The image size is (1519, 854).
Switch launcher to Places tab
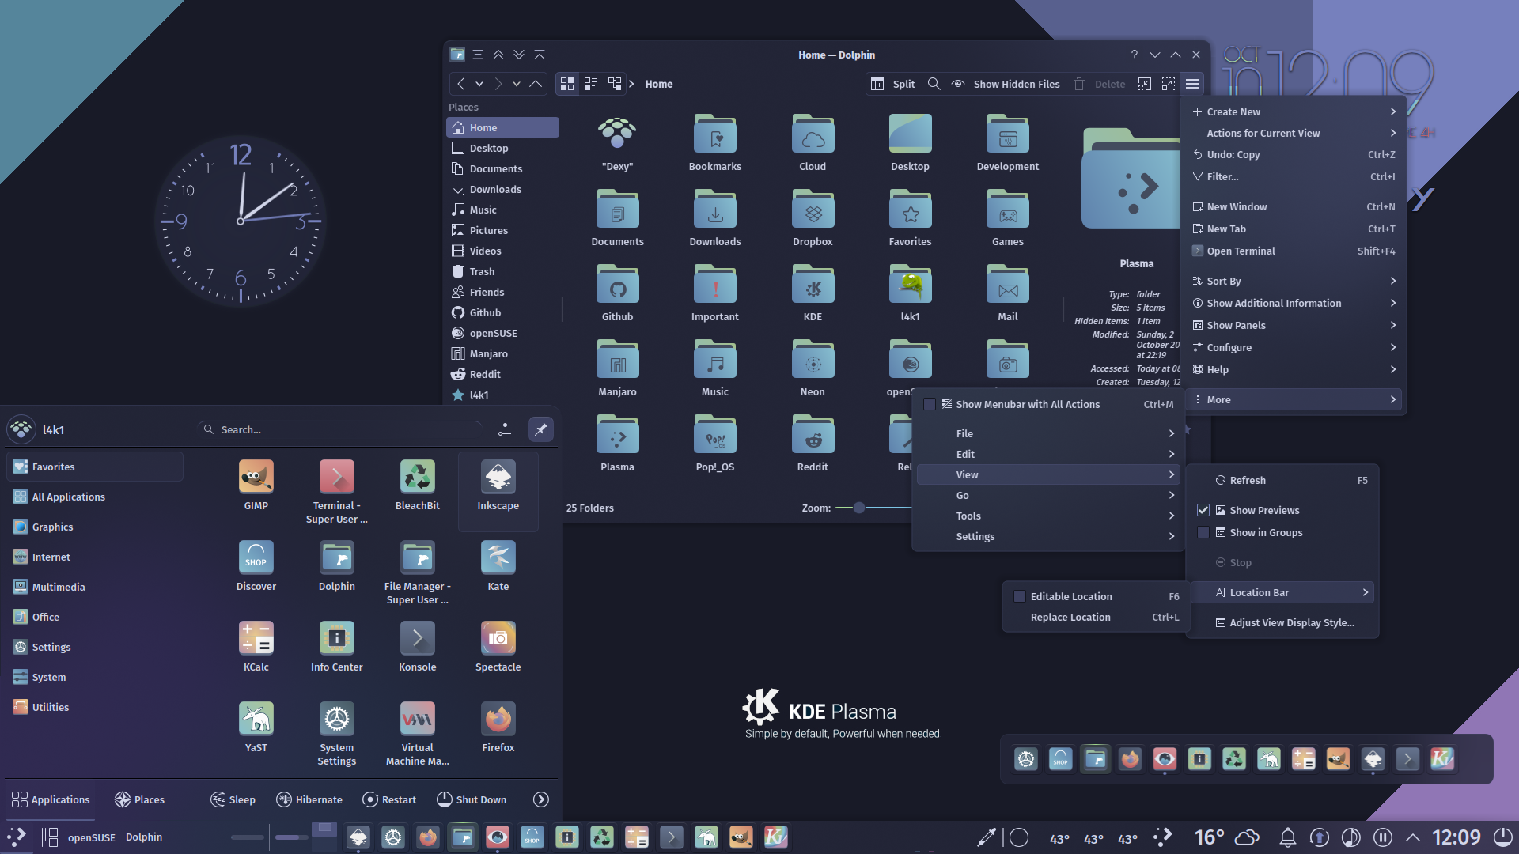tap(139, 799)
